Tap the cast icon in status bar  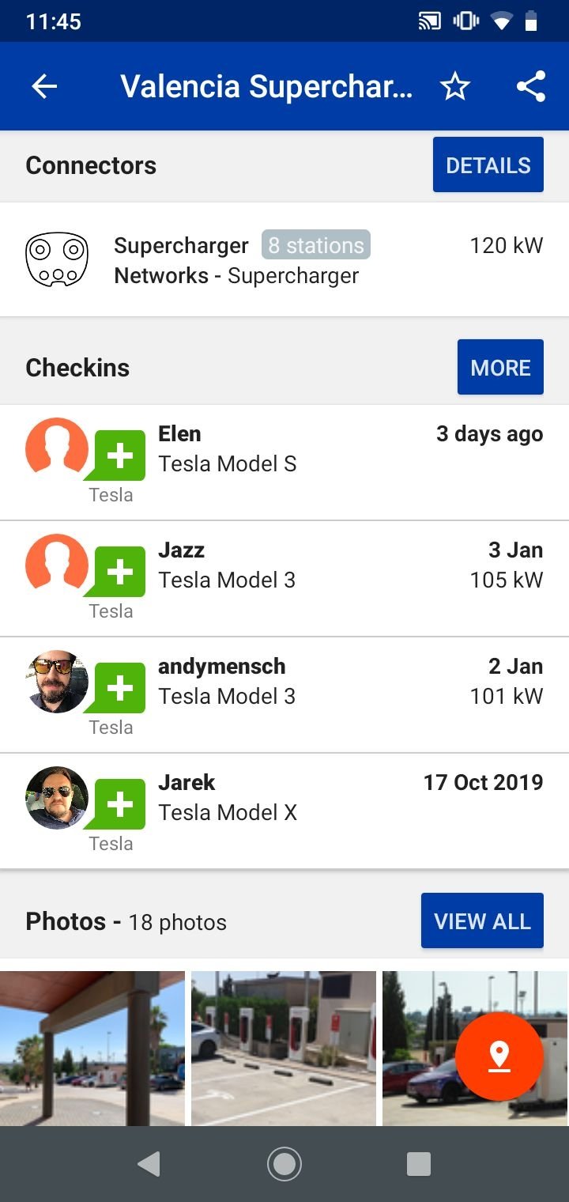click(429, 21)
